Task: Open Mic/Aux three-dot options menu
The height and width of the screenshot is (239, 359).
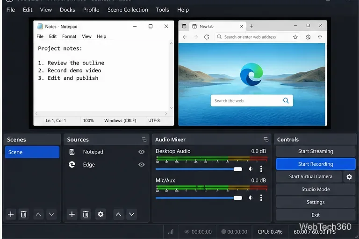Action: (x=261, y=197)
